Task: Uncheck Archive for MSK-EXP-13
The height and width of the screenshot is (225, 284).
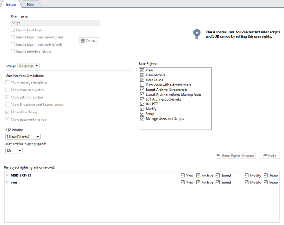Action: (198, 176)
